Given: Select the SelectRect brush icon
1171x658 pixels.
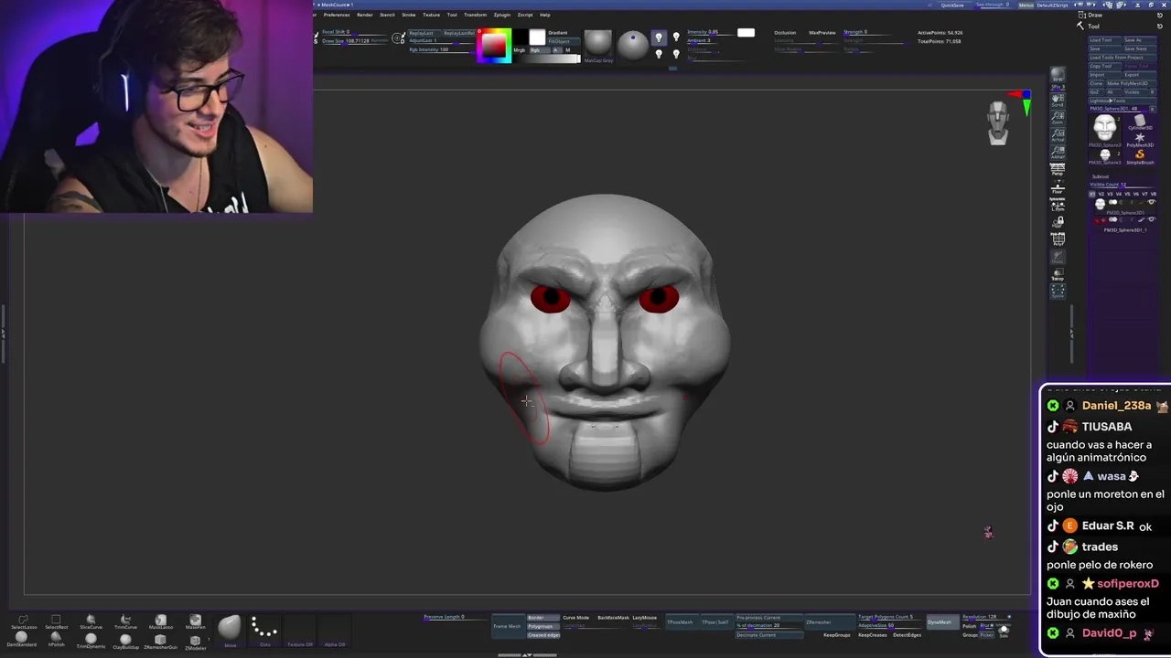Looking at the screenshot, I should point(56,622).
